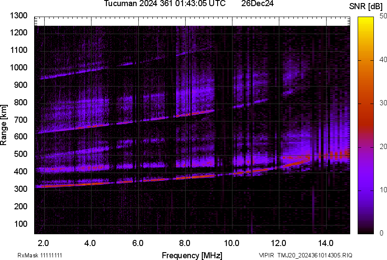Click the range tick label "1200"

coord(18,32)
